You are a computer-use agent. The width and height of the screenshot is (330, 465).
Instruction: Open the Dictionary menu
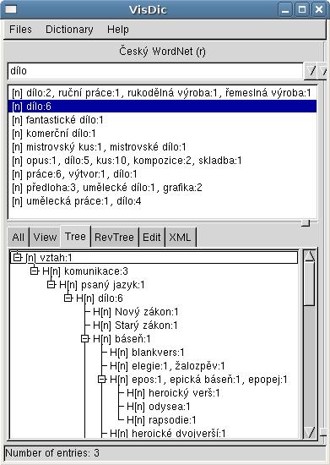[x=69, y=30]
